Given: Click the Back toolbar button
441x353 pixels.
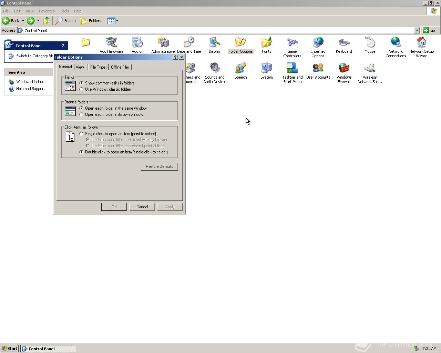Looking at the screenshot, I should coord(11,21).
